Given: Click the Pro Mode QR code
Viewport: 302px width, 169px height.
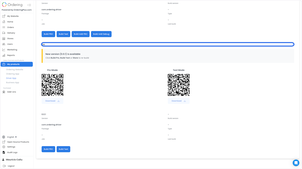Looking at the screenshot, I should point(52,85).
